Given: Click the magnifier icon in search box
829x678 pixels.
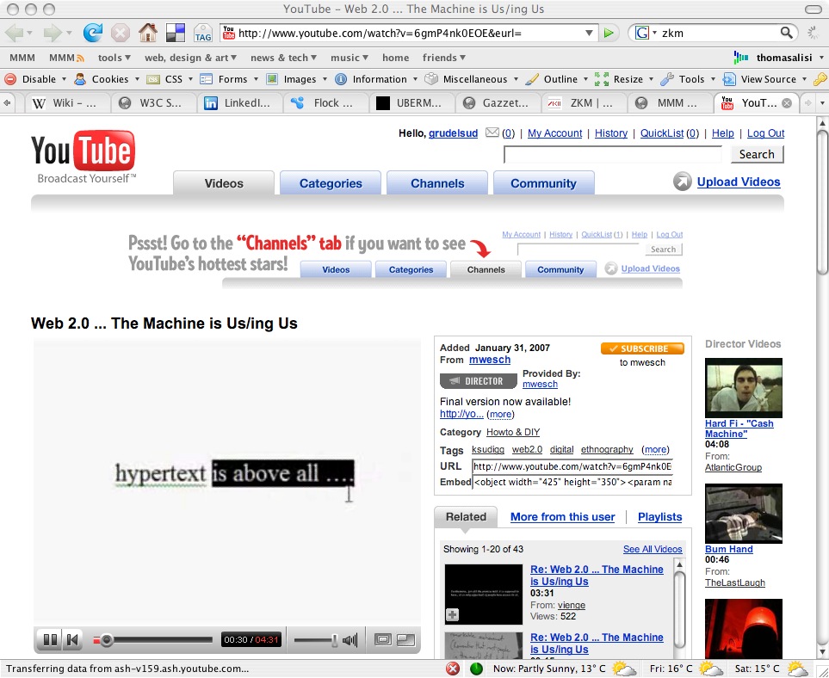Looking at the screenshot, I should click(787, 33).
